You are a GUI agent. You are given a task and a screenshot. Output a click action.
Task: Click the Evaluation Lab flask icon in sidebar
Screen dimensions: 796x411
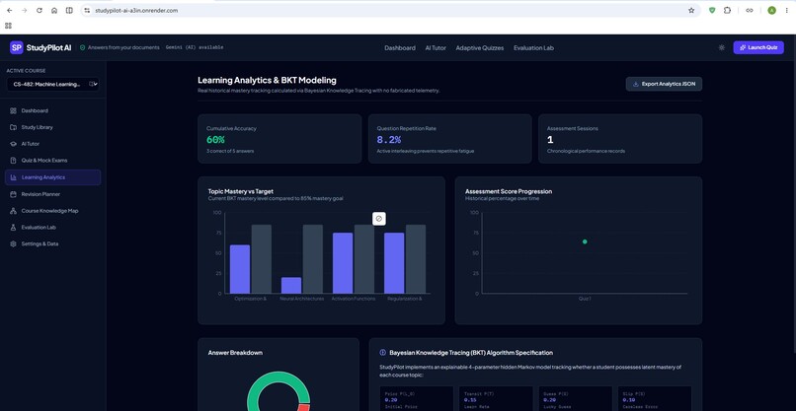click(x=13, y=228)
